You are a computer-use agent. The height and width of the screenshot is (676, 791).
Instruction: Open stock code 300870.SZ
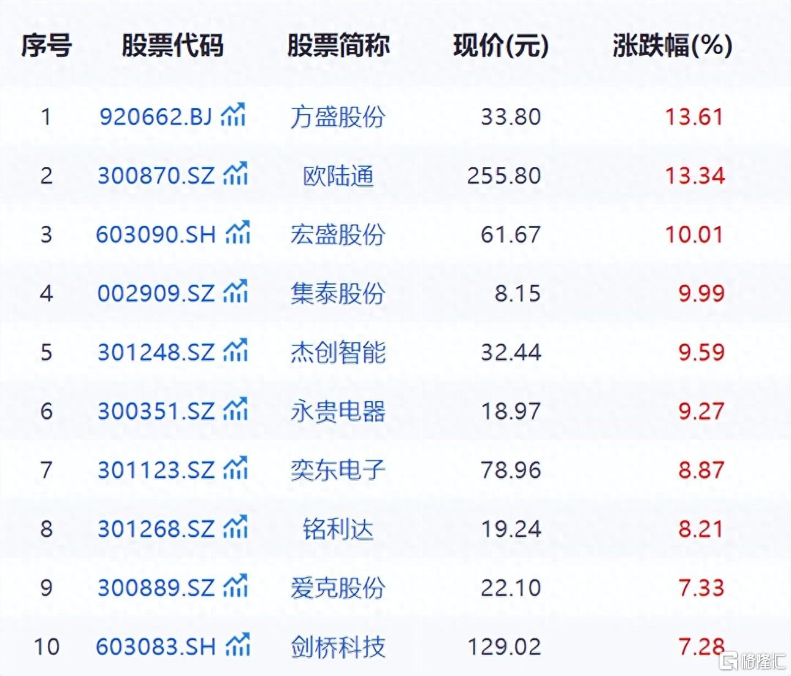156,176
